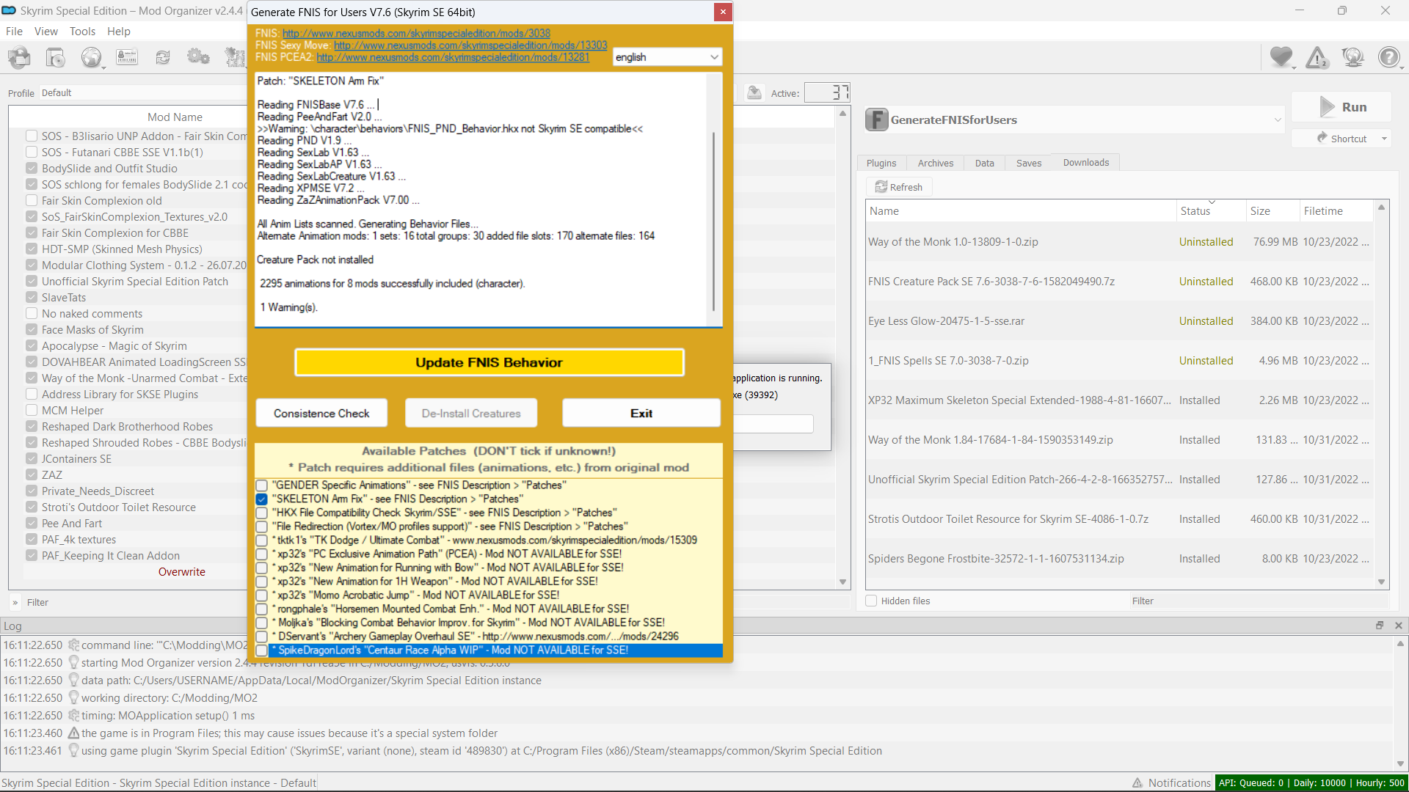The image size is (1409, 792).
Task: Open the warning triangle notifications icon
Action: pos(1317,57)
